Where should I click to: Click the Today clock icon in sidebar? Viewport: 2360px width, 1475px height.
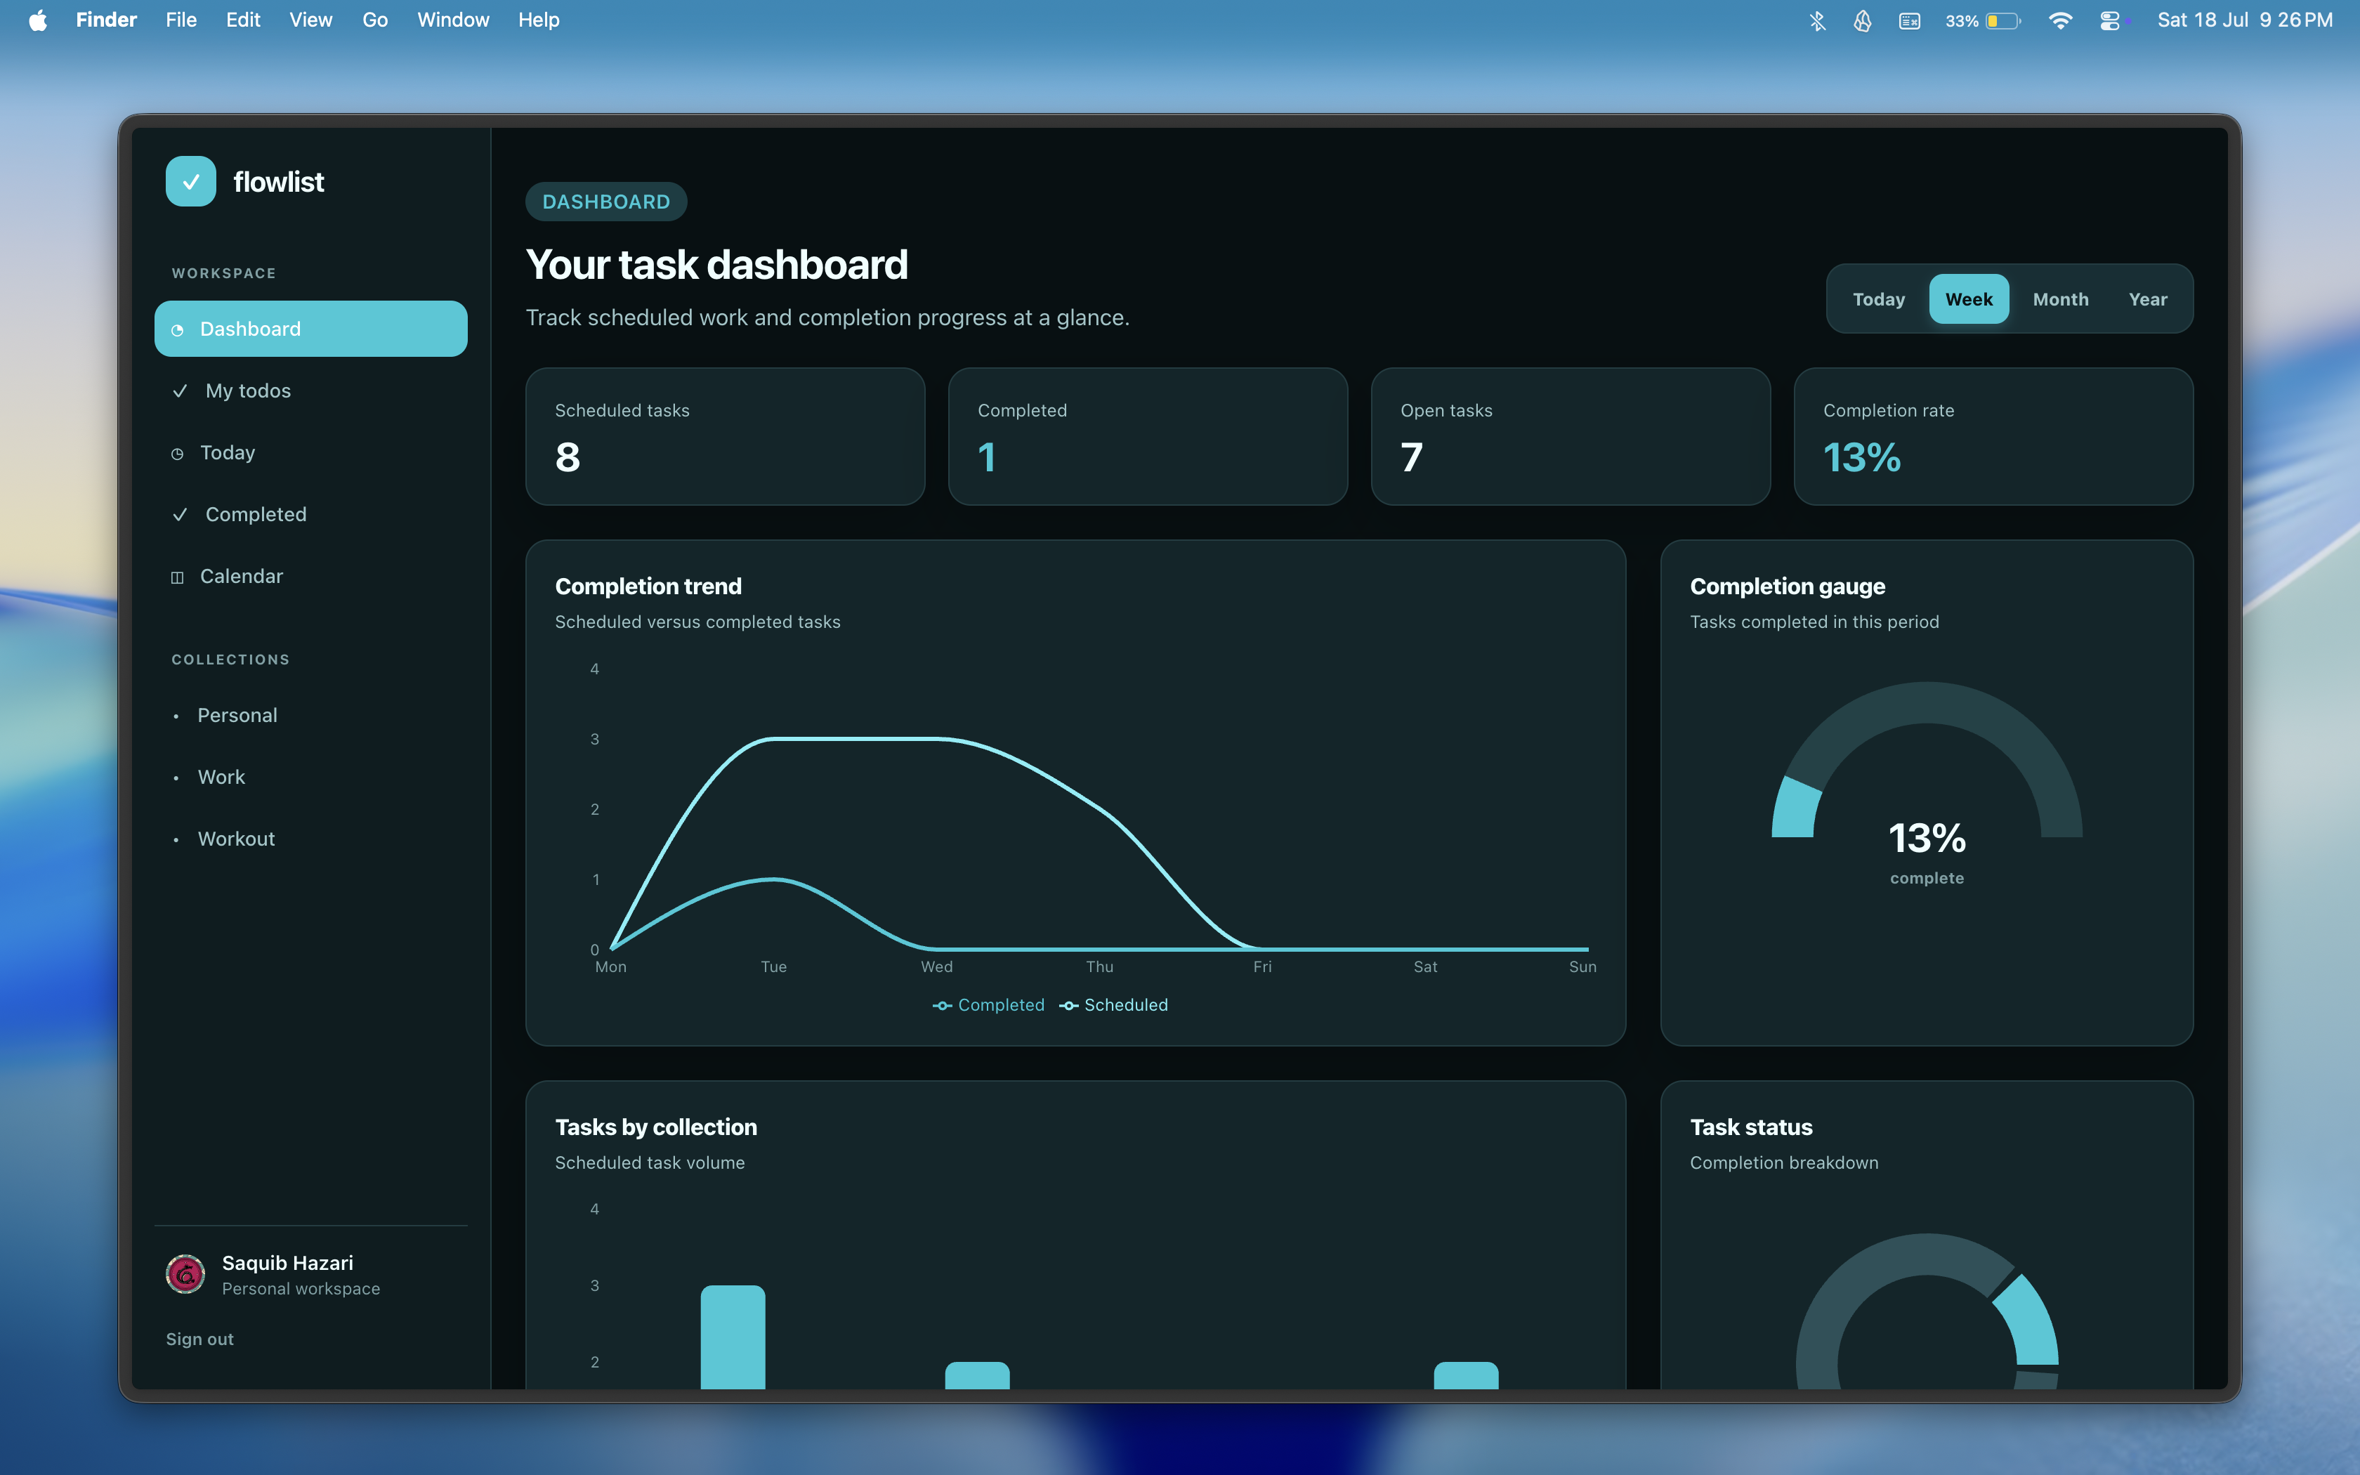coord(178,454)
